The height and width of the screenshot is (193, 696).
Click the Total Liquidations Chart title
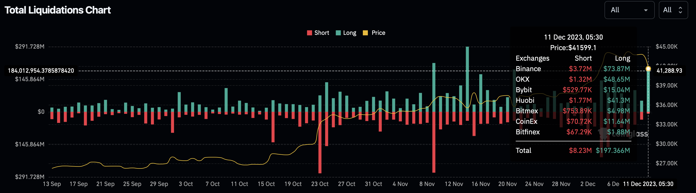[x=58, y=10]
